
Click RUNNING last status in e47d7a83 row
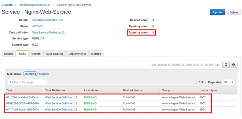click(x=90, y=110)
